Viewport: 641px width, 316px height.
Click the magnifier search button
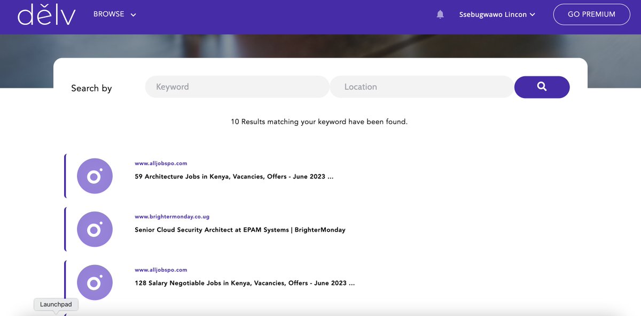click(542, 87)
